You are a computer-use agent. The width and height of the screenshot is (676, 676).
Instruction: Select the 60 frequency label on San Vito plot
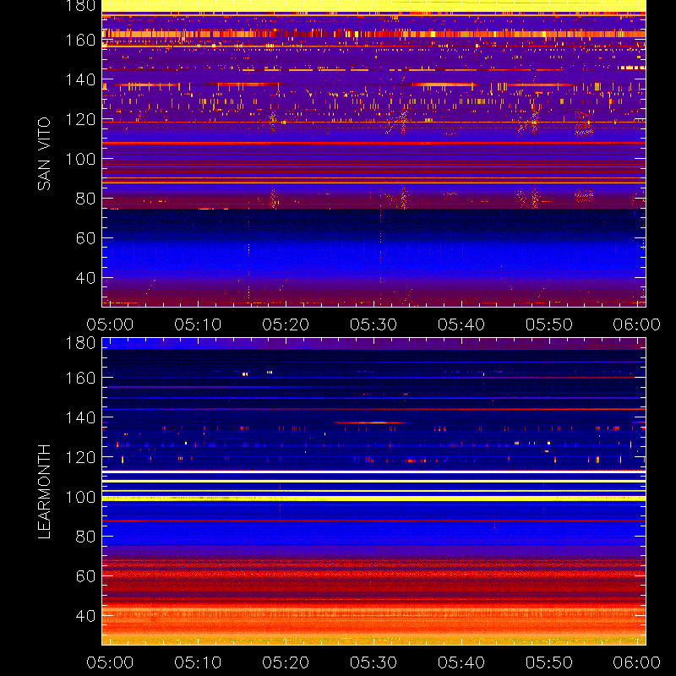coord(85,238)
